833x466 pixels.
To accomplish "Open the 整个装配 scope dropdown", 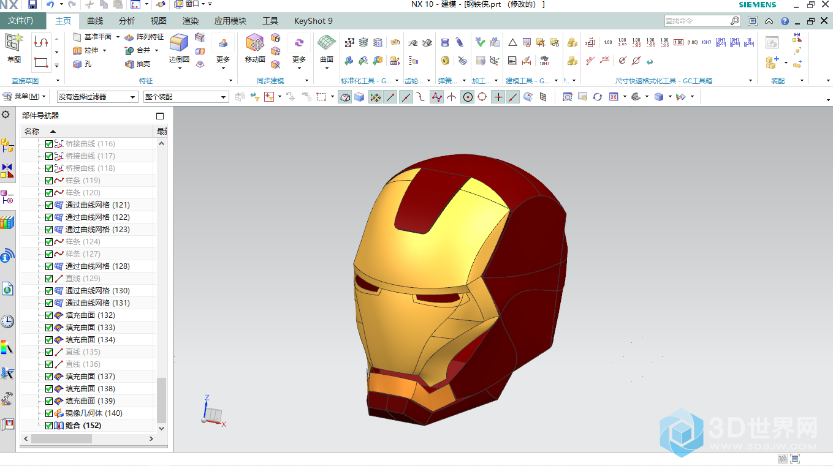I will (x=186, y=97).
